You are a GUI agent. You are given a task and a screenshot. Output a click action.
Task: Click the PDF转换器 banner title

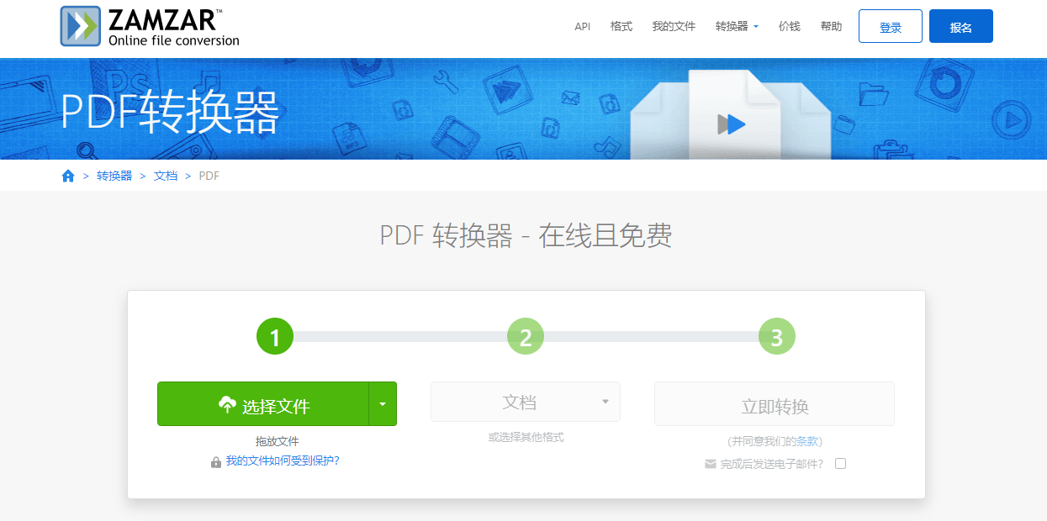coord(169,111)
